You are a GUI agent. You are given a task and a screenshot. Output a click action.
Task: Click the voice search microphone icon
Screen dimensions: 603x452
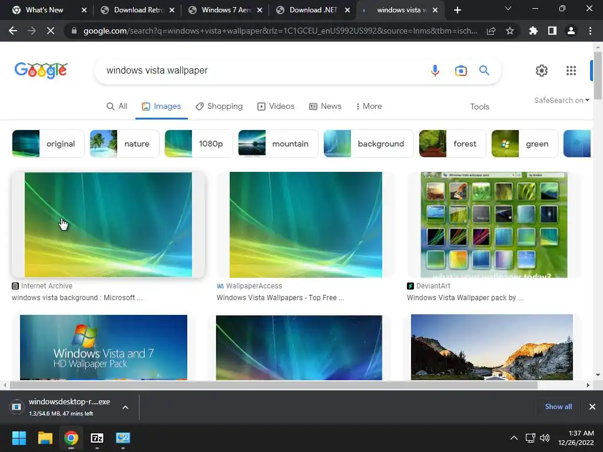pyautogui.click(x=435, y=71)
